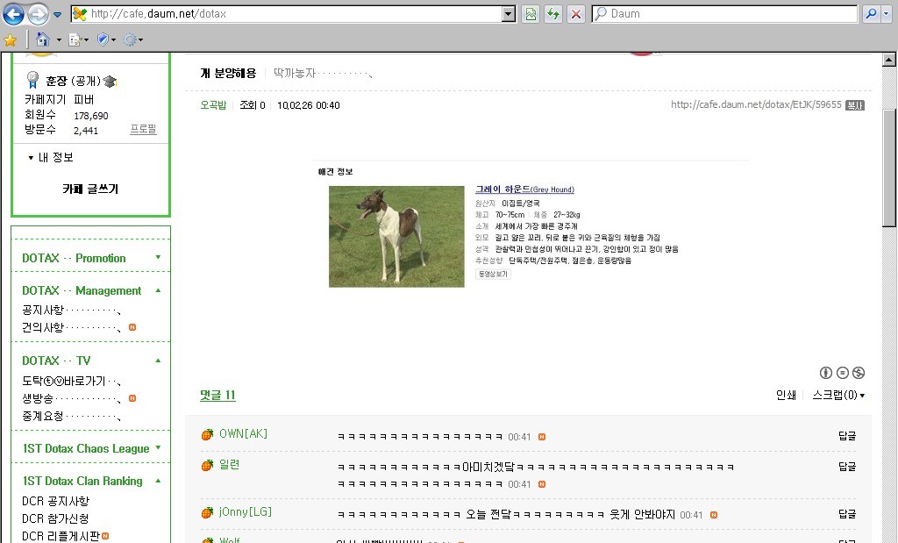Screen dimensions: 898x543
Task: Open the 중계요청 board
Action: pos(43,416)
